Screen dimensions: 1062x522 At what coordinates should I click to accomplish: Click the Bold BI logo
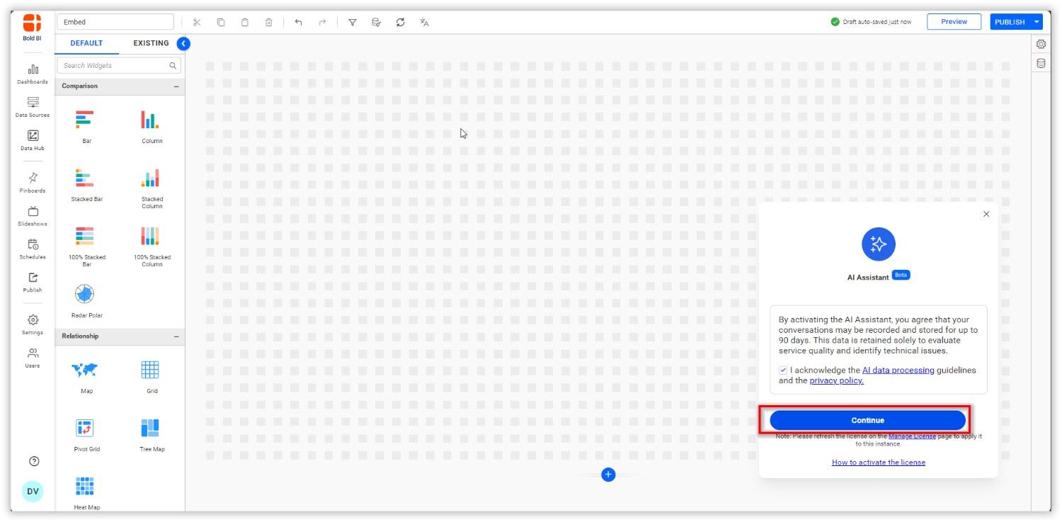pyautogui.click(x=33, y=27)
